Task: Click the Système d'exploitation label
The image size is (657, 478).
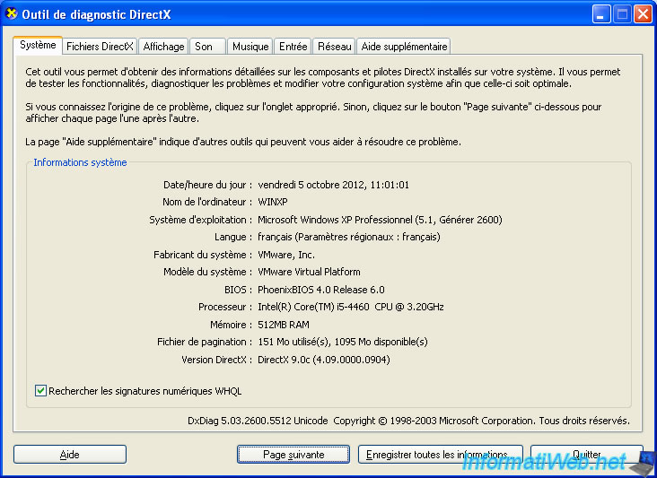Action: tap(201, 220)
